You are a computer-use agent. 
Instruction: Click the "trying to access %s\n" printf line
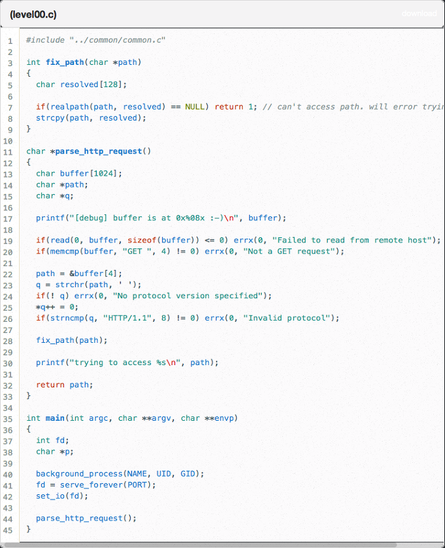[127, 362]
